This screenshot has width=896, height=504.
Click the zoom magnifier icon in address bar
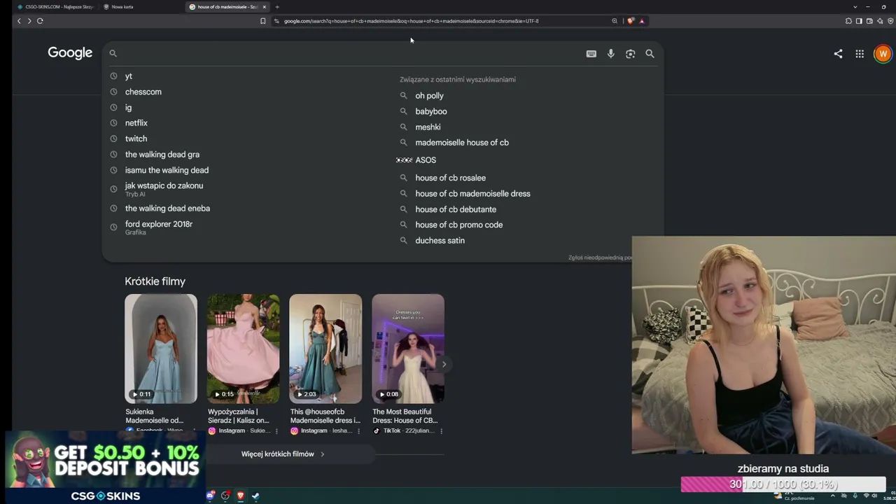pyautogui.click(x=615, y=21)
